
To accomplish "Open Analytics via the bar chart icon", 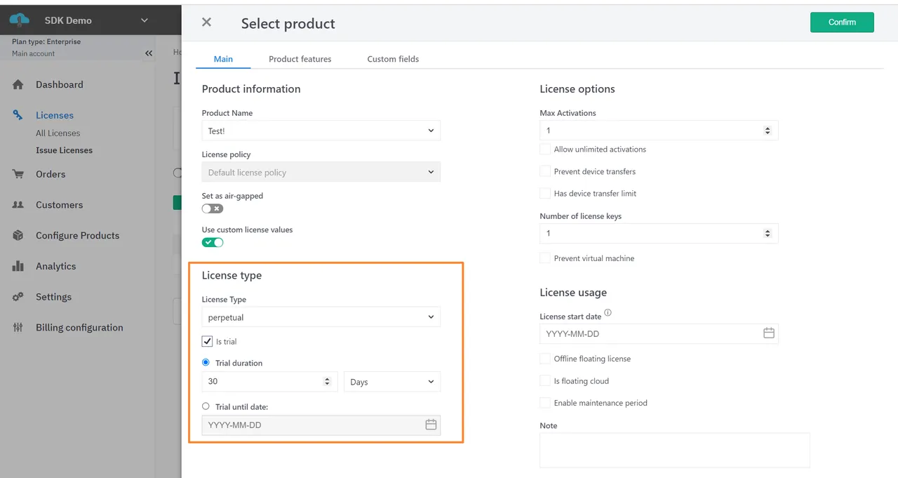I will (18, 266).
